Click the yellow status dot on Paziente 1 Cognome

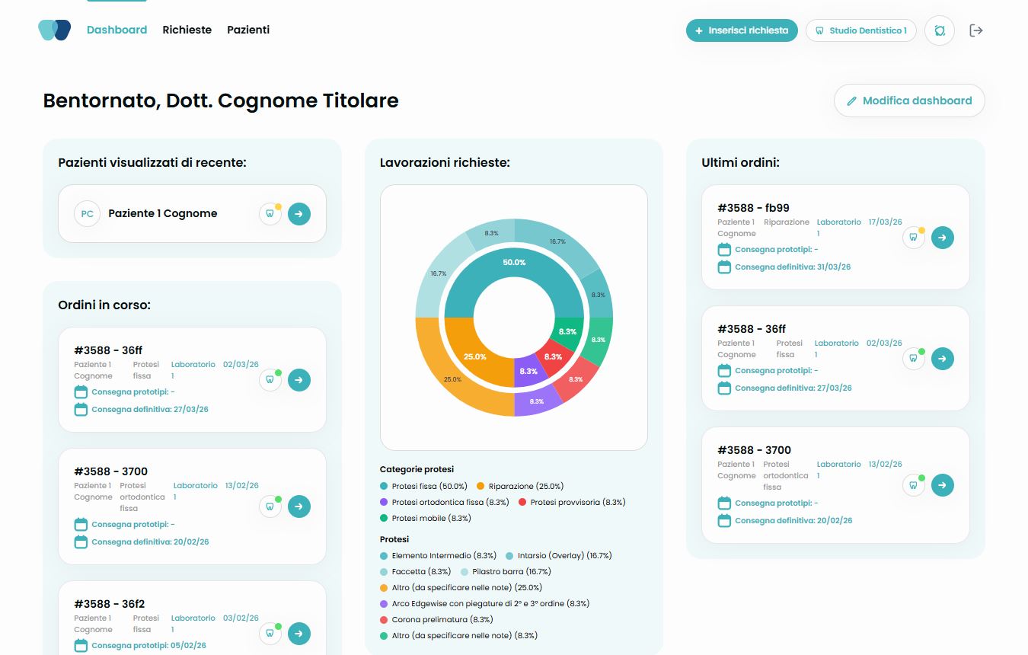(x=278, y=206)
